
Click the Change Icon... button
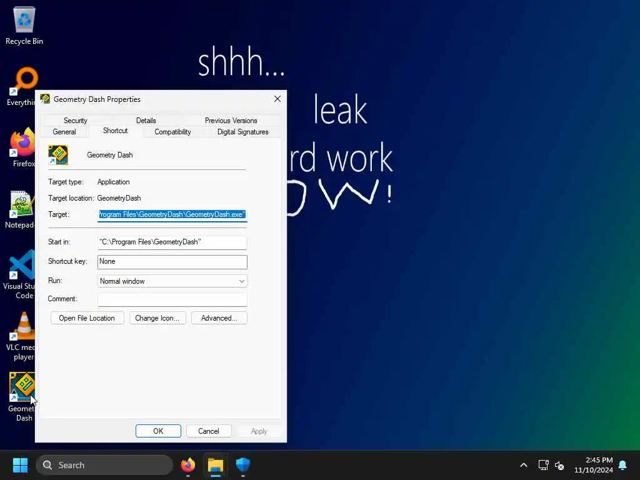157,318
